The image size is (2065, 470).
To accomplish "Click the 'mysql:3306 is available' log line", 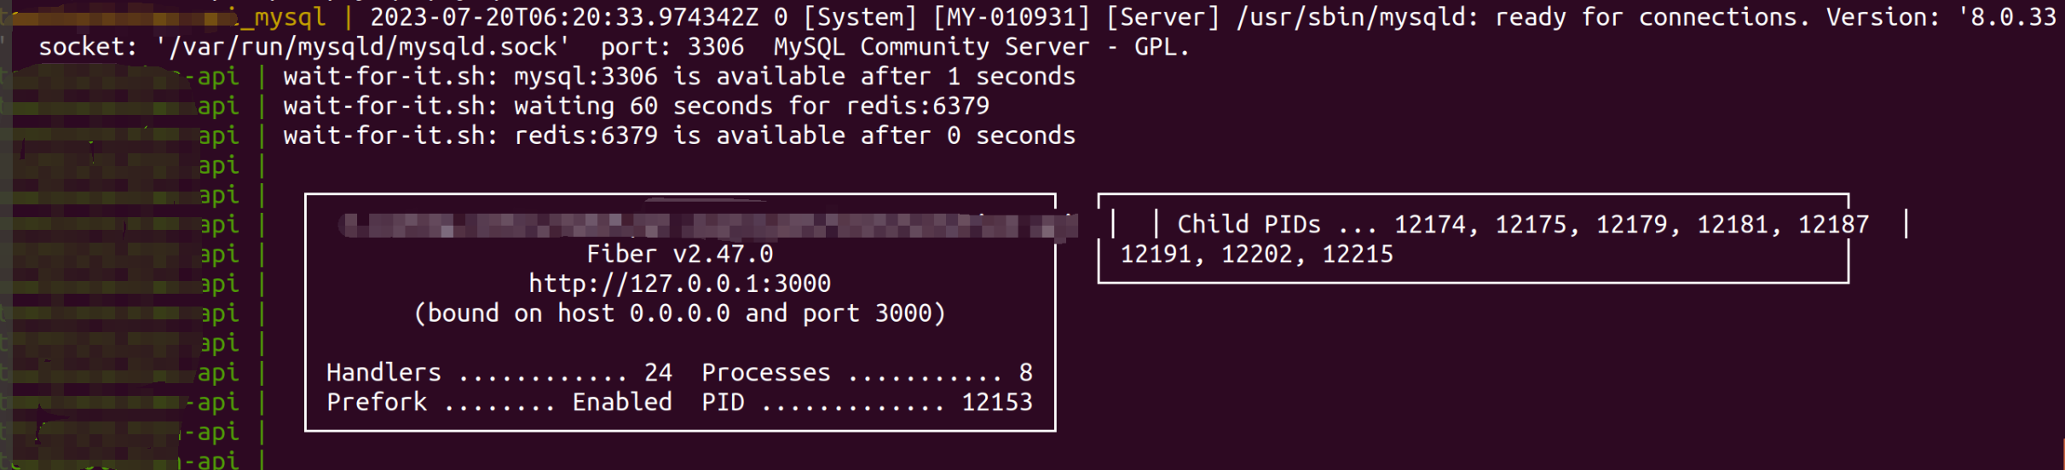I will 679,77.
